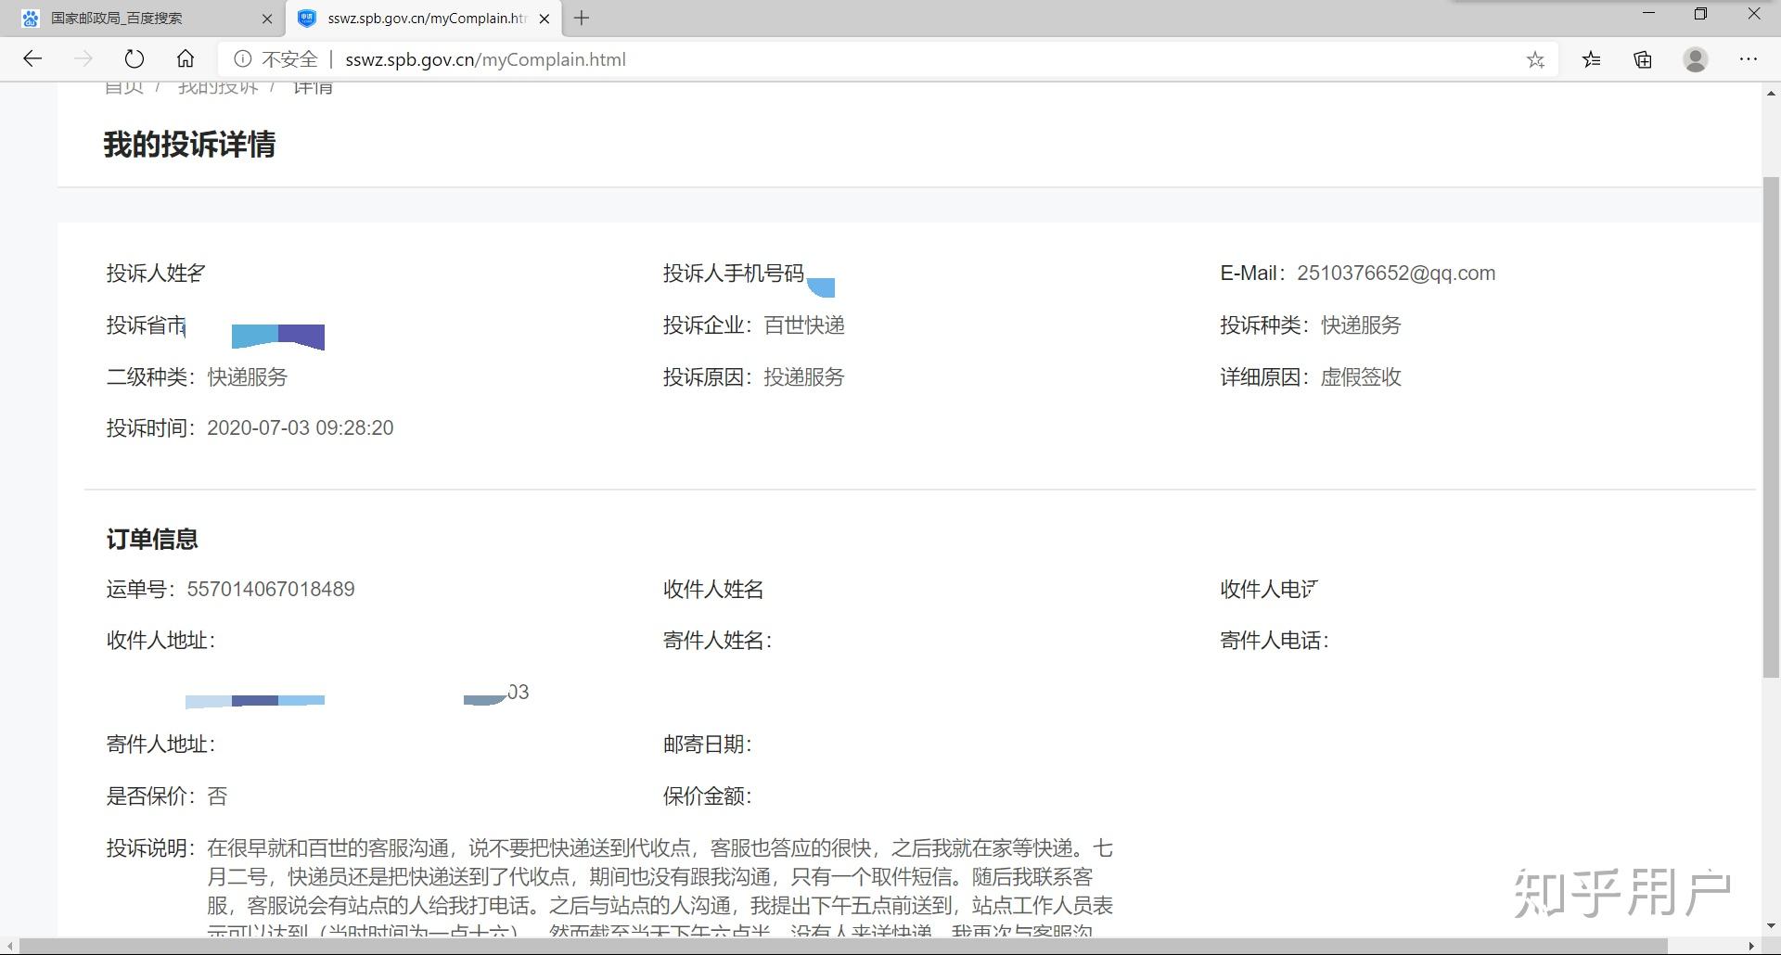Open the favorites list icon

[1592, 59]
